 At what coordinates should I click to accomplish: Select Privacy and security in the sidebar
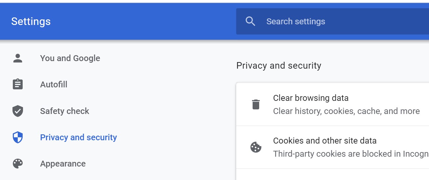[78, 137]
